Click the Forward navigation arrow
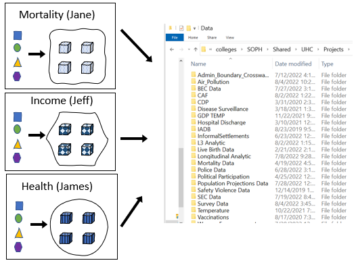This screenshot has height=265, width=358. (x=181, y=49)
